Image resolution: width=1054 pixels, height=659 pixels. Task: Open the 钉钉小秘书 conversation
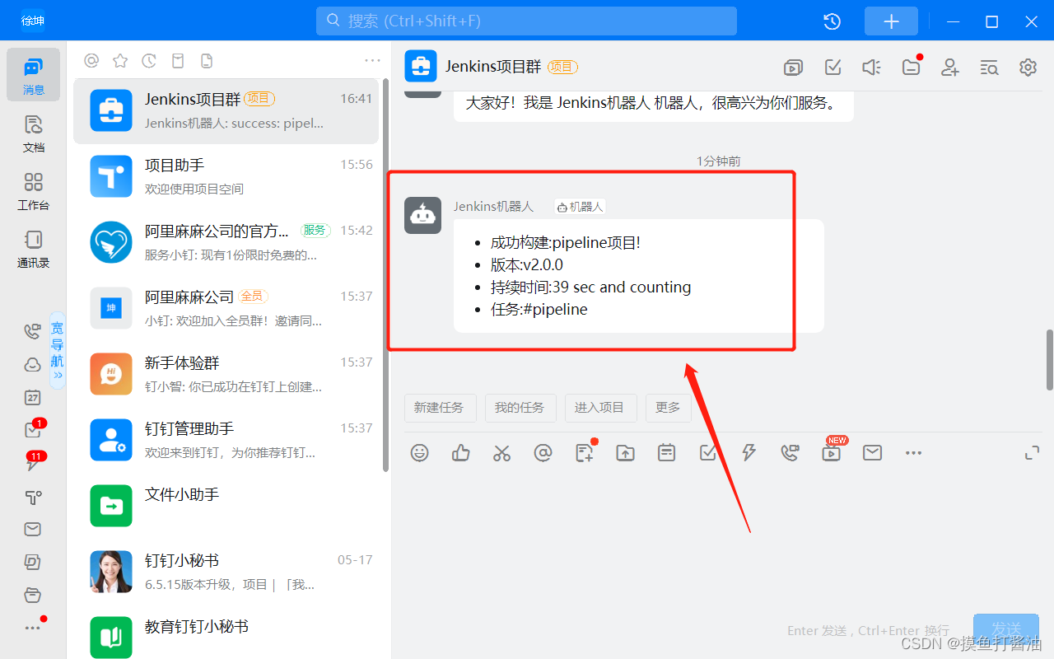click(x=226, y=573)
